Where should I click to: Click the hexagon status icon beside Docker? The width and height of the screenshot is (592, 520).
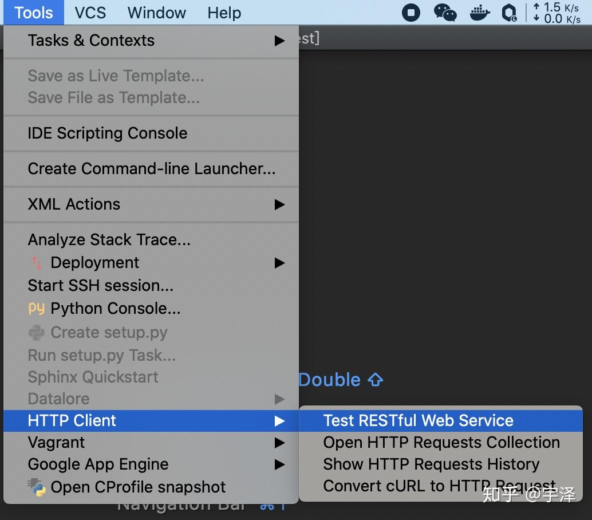coord(509,13)
